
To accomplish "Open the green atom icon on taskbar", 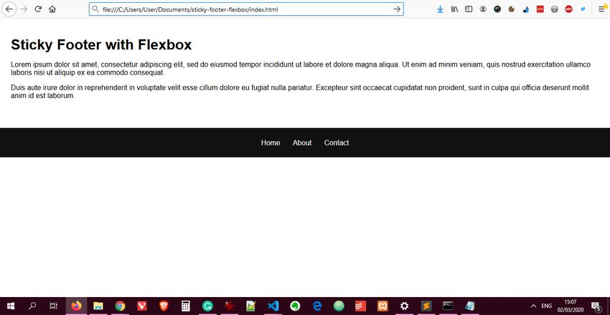I will point(339,306).
